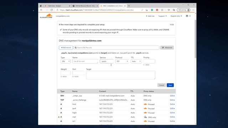This screenshot has width=228, height=128.
Task: Reload the Cloudflare page
Action: tap(52, 10)
